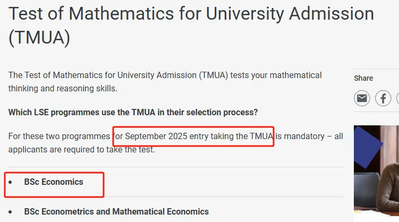The width and height of the screenshot is (399, 222).
Task: Click the 'thinking and reasoning skills.' line
Action: click(x=63, y=89)
